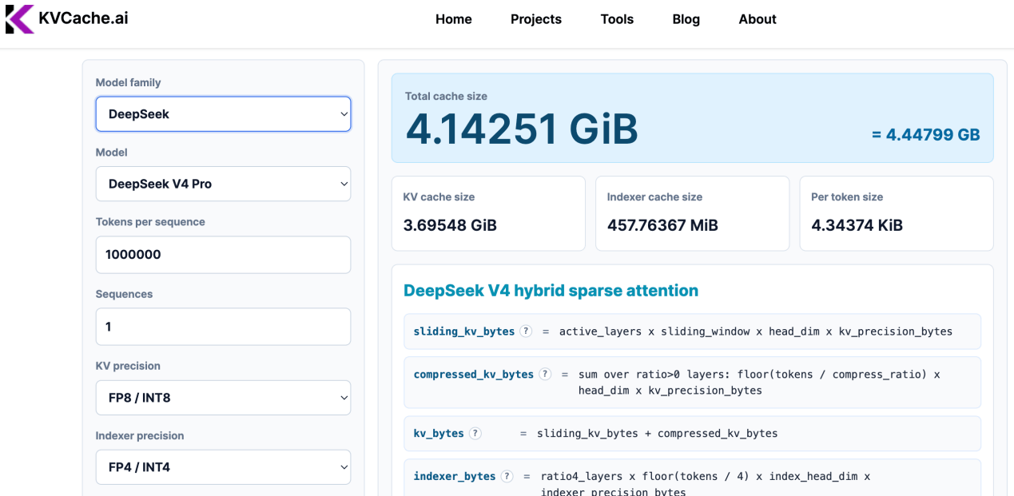
Task: Open the Projects menu item
Action: (536, 19)
